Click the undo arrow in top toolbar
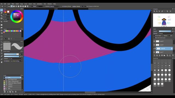 pos(2,7)
